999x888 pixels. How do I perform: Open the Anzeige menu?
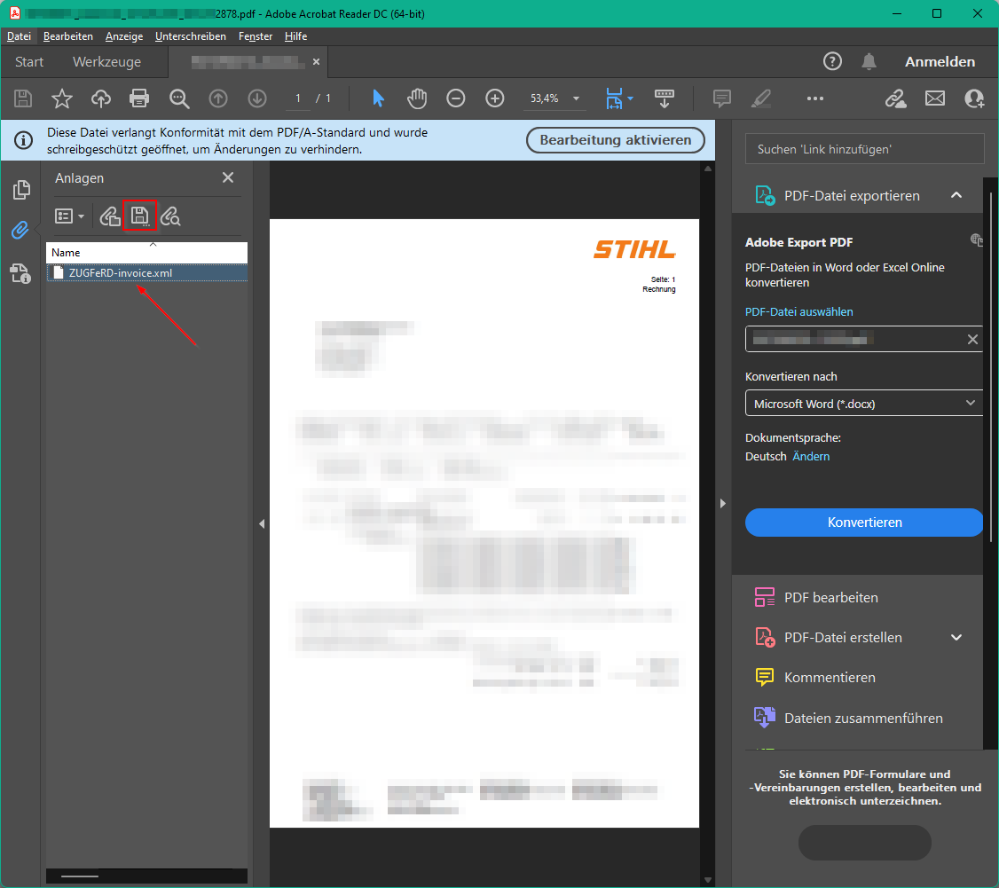[x=124, y=36]
